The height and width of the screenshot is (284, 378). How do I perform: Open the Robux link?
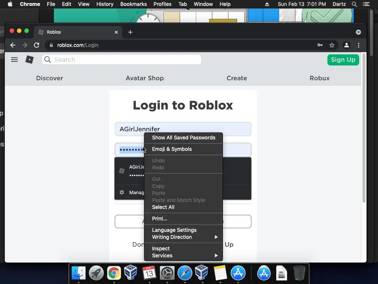(319, 78)
